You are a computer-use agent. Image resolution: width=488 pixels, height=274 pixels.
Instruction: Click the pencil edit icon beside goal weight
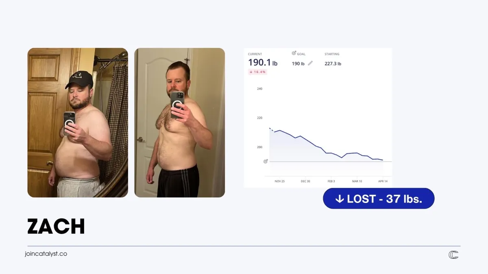click(x=310, y=63)
